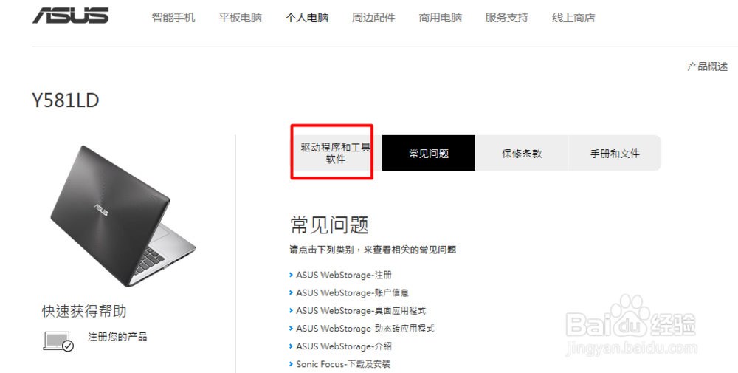Image resolution: width=738 pixels, height=373 pixels.
Task: Open the 服务支持 menu
Action: click(x=507, y=18)
